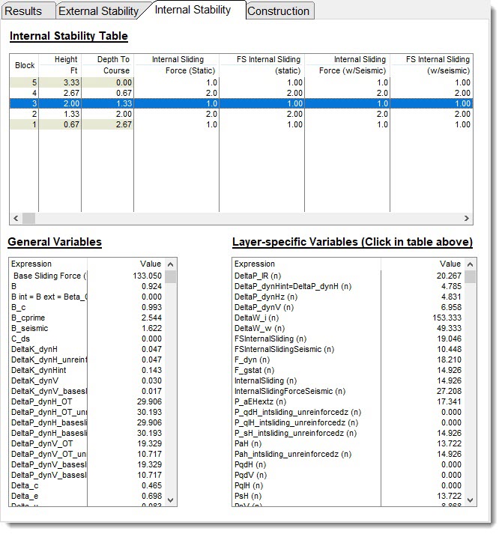Viewport: 502px width, 534px height.
Task: Go to the Construction tab
Action: coord(278,11)
